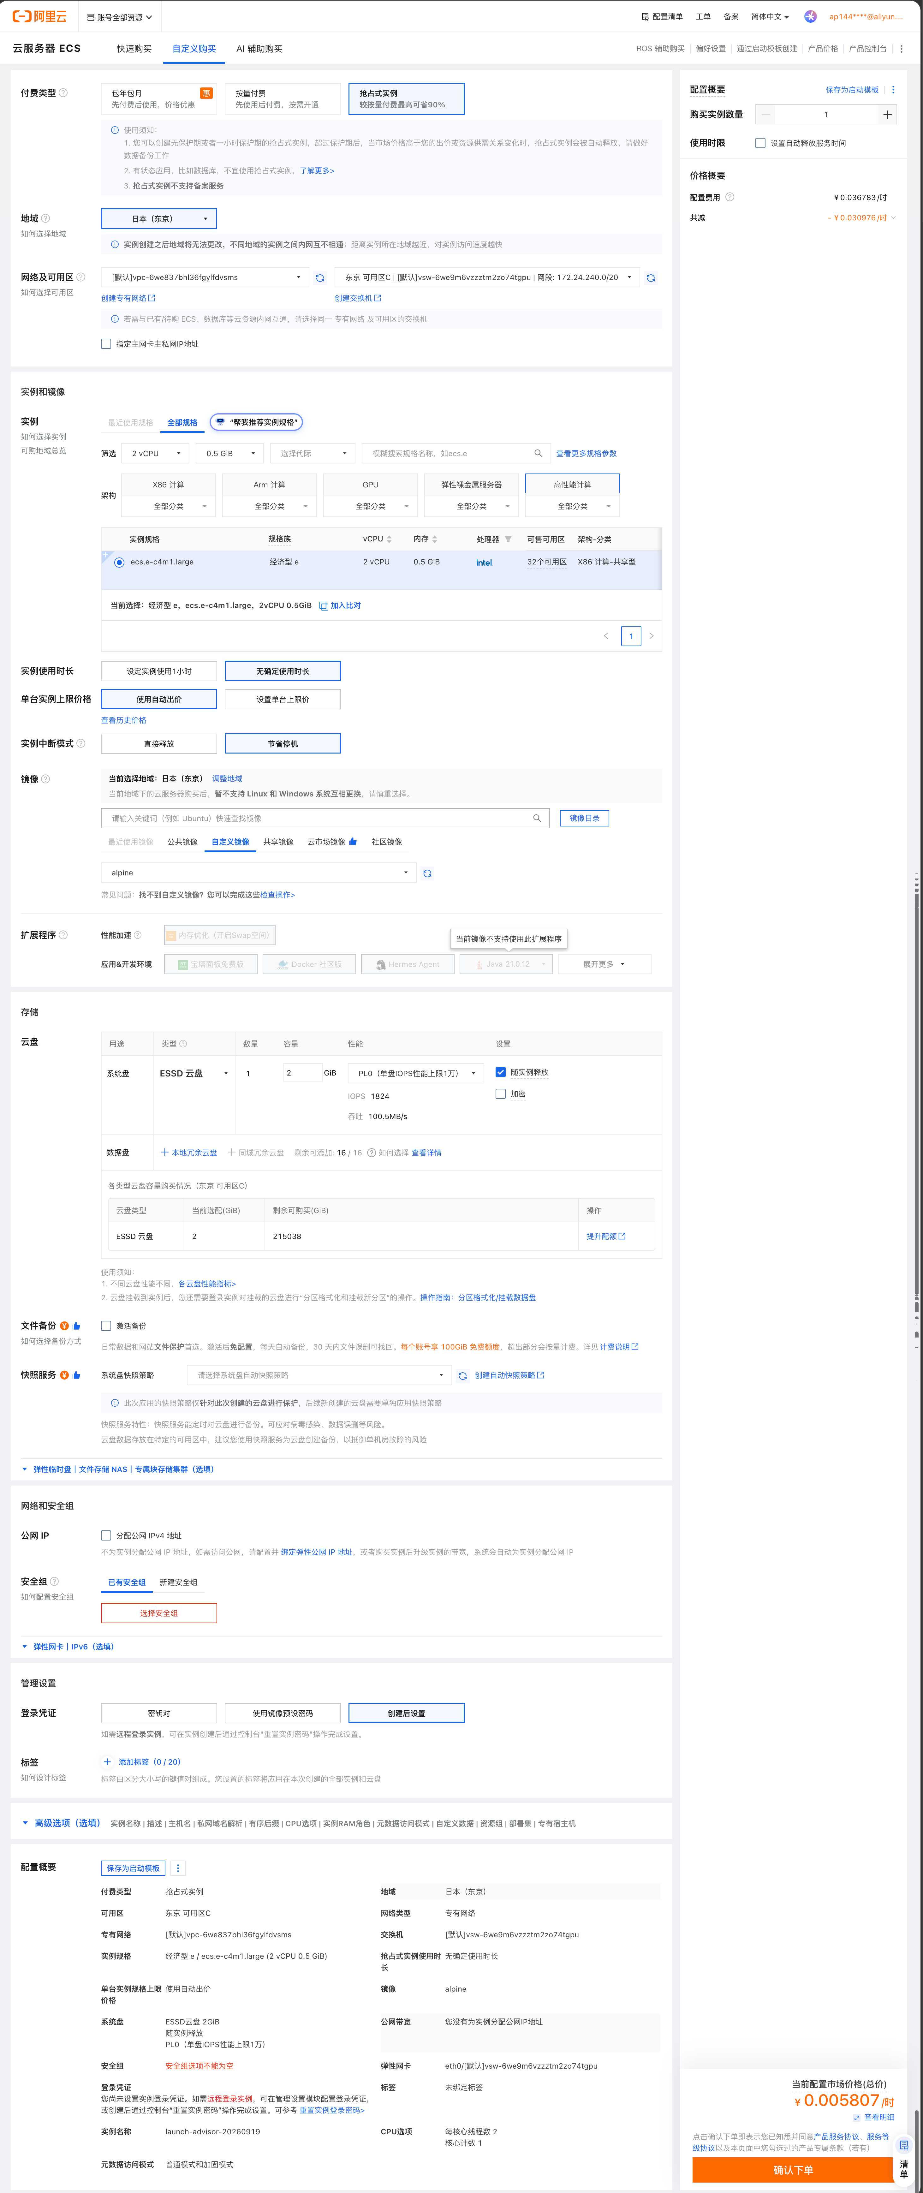Choose 按量付费 billing type
Screen dimensions: 923x2193
pyautogui.click(x=283, y=99)
